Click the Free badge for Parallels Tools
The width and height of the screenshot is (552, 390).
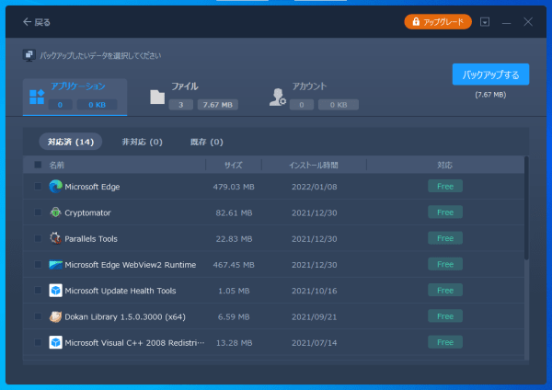[x=445, y=238]
